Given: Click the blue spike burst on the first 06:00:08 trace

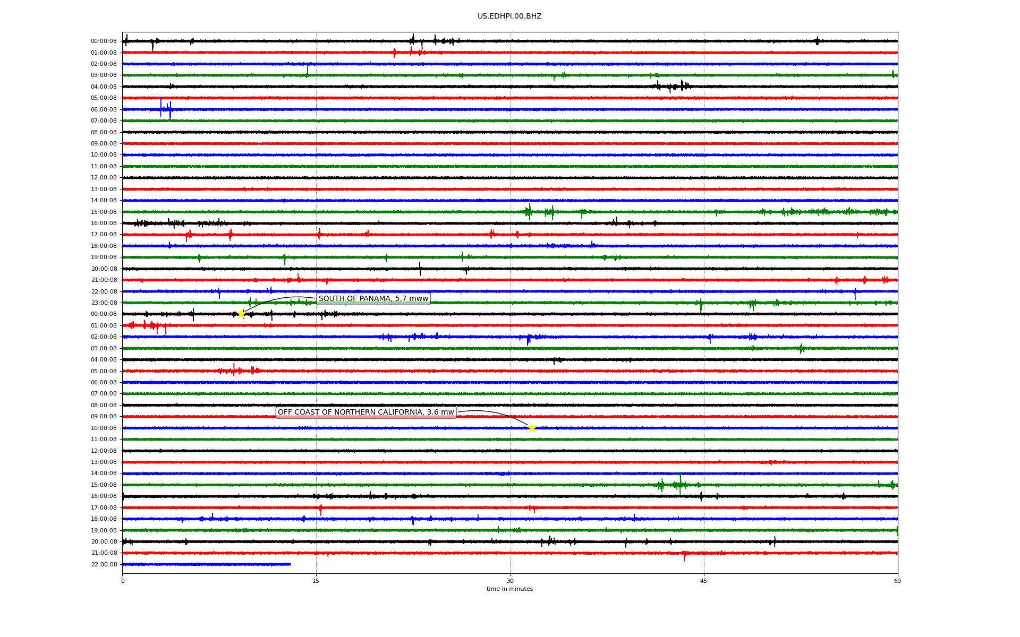Looking at the screenshot, I should click(x=166, y=109).
